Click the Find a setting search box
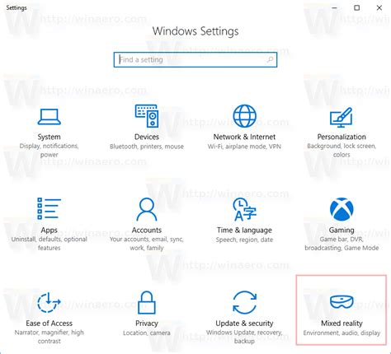This screenshot has width=391, height=354. point(195,60)
